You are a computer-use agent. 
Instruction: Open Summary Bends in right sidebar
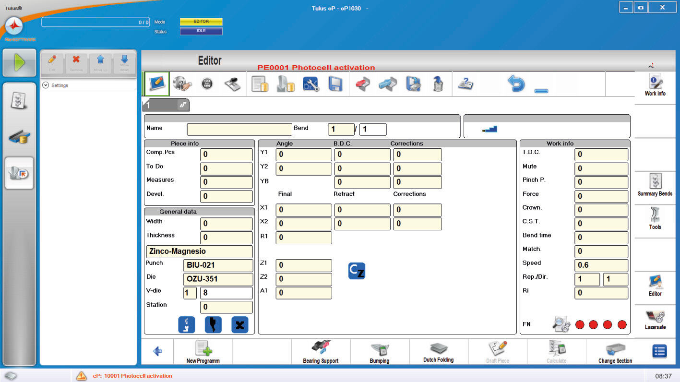655,185
